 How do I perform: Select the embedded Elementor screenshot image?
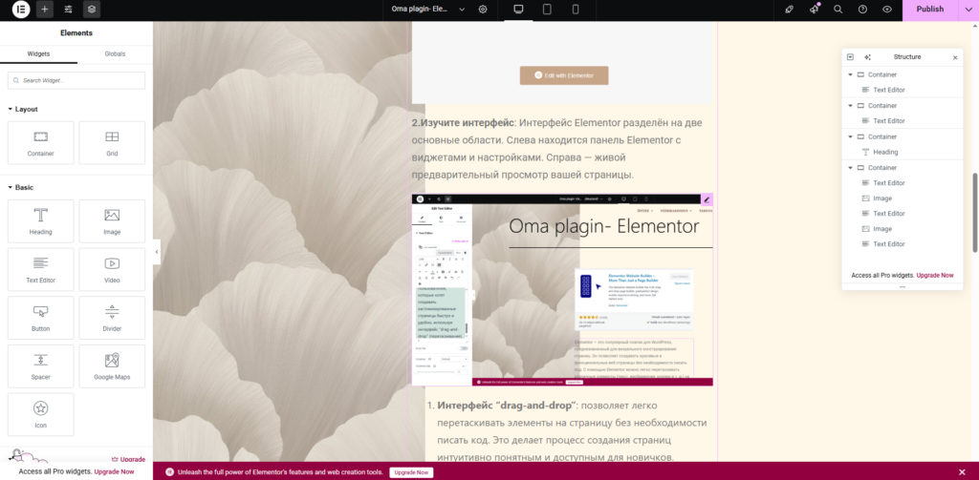pyautogui.click(x=562, y=290)
